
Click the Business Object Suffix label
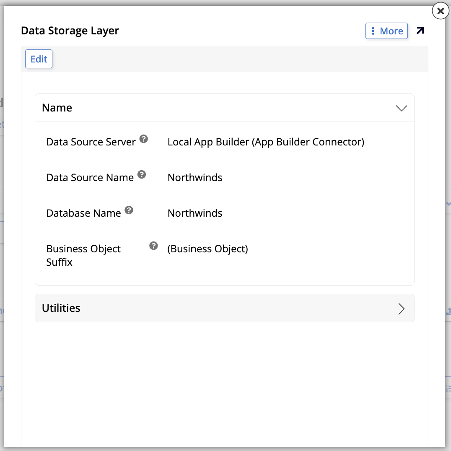83,255
